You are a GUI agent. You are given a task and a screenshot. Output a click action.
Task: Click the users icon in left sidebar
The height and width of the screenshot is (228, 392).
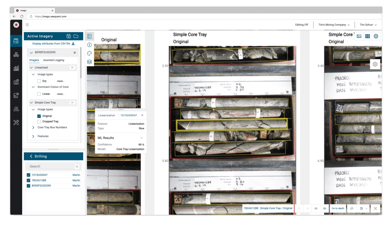[16, 109]
